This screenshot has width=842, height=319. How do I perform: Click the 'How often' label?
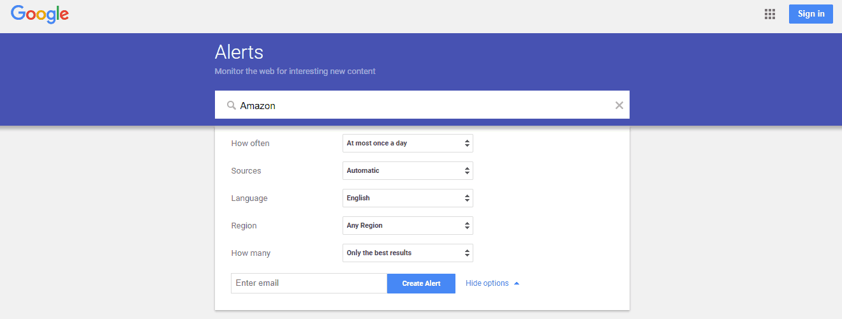point(250,144)
